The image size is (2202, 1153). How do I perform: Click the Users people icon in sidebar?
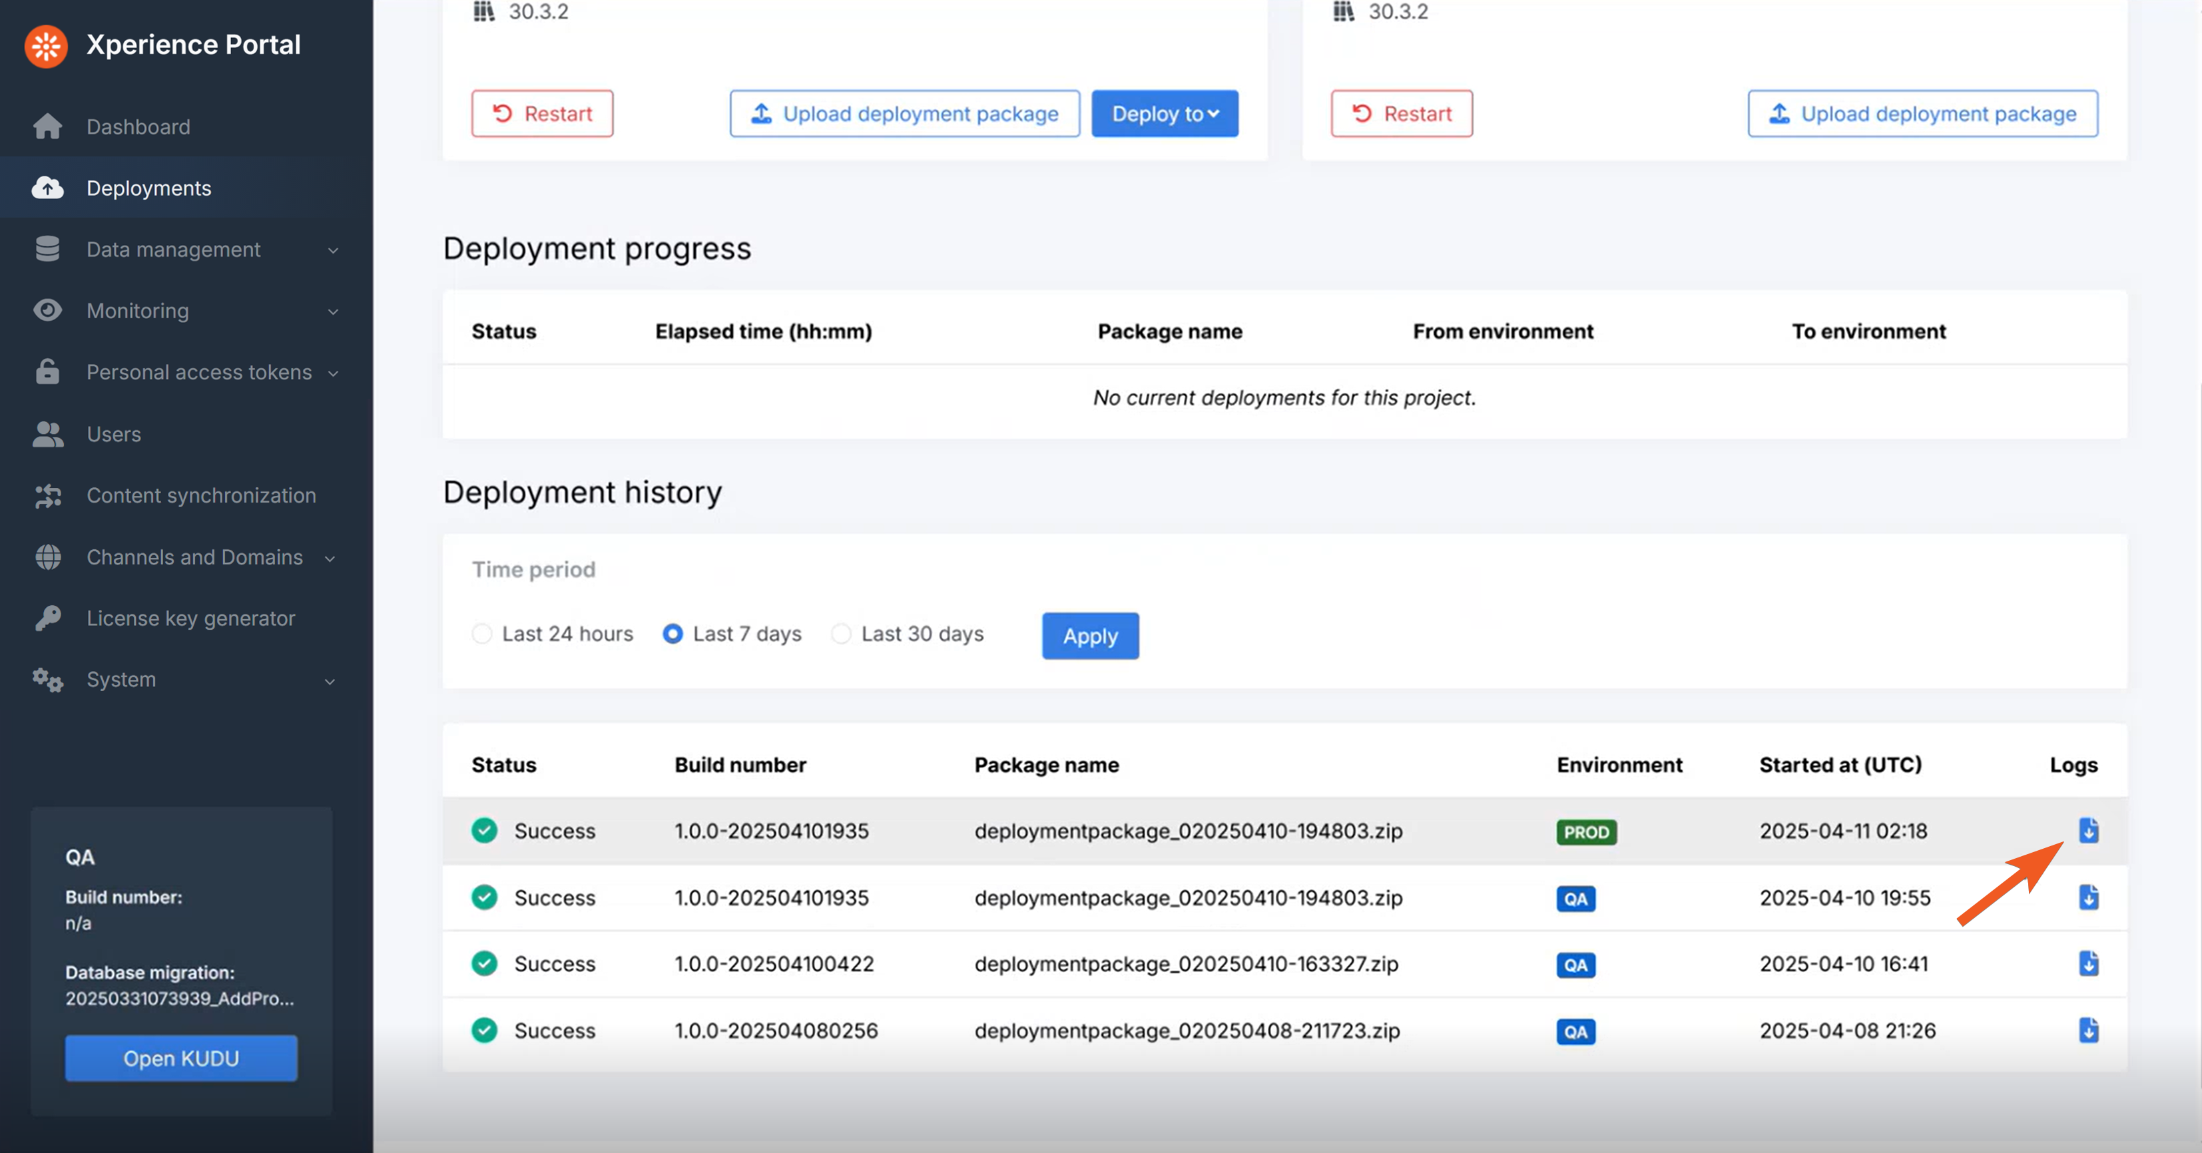(x=48, y=434)
